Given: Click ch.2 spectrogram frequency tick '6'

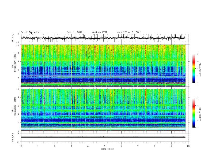Looking at the screenshot, I should coord(19,106).
